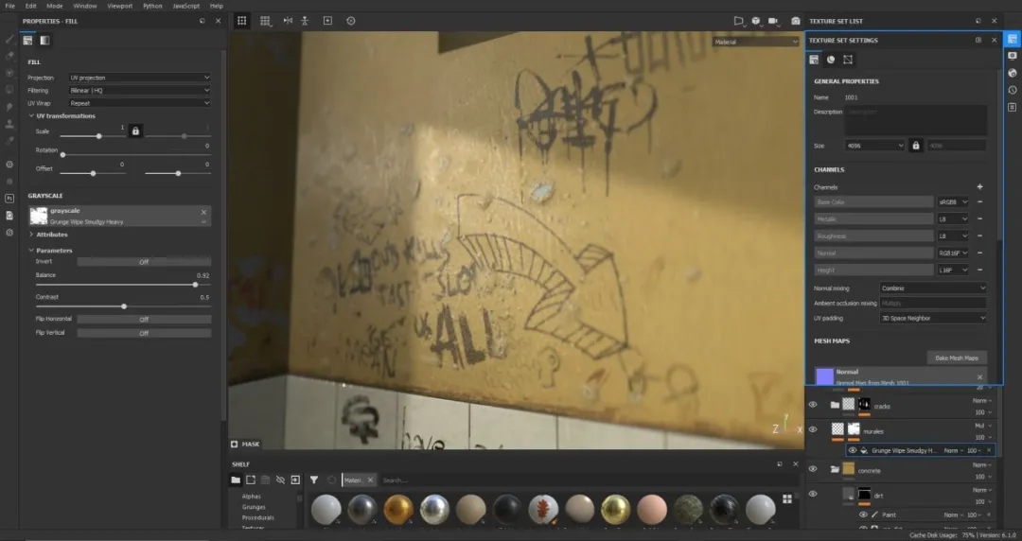Toggle Flip Horizontal Off button
This screenshot has width=1022, height=541.
pos(144,320)
